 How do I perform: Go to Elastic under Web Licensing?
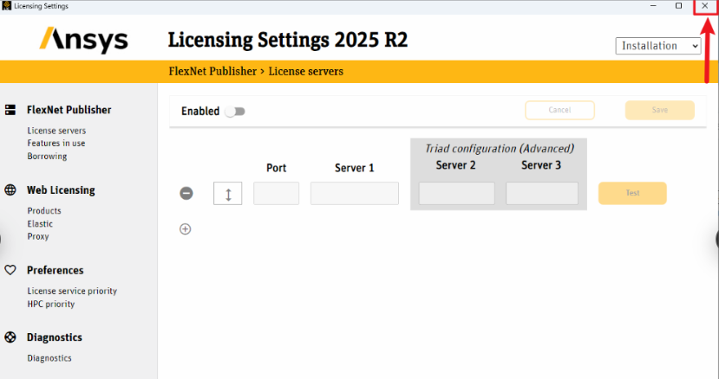(x=40, y=224)
